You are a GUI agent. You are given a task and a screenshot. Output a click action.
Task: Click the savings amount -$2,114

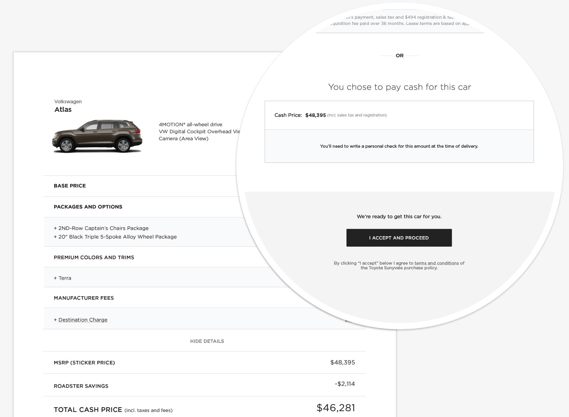click(345, 384)
